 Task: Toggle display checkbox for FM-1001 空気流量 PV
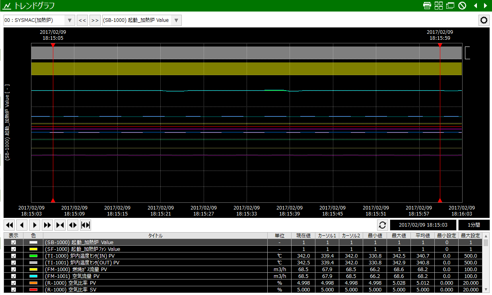point(14,276)
